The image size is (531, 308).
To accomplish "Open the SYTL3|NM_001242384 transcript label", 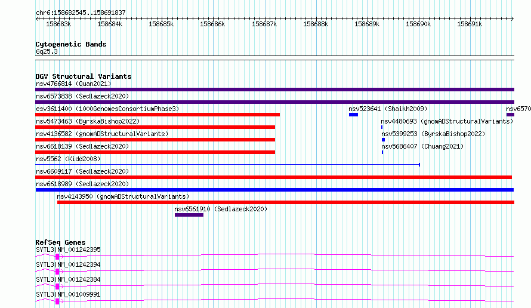I will (x=68, y=279).
